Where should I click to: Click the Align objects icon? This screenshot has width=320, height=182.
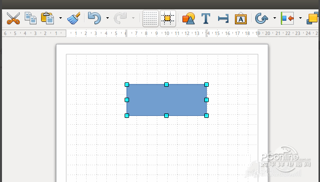coord(287,18)
